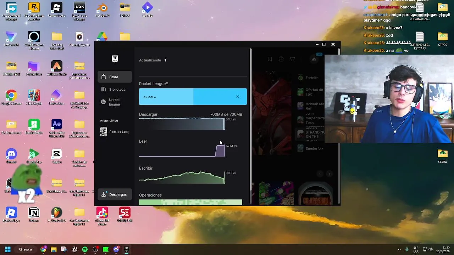Open the Store section in Epic sidebar
The width and height of the screenshot is (454, 255).
tap(115, 77)
